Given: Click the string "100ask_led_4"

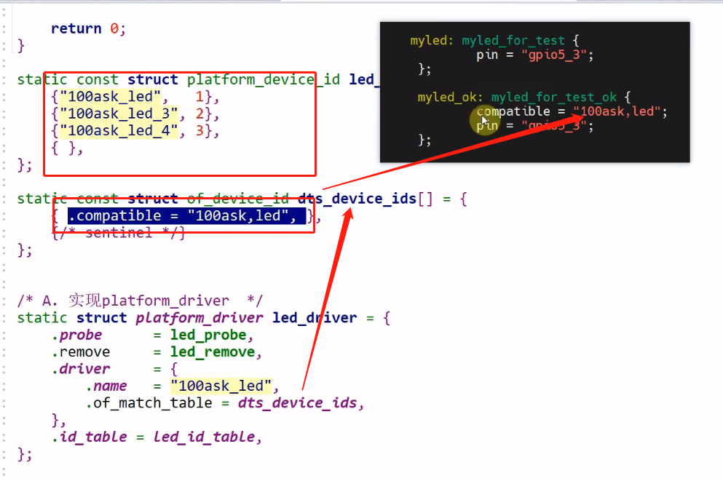Looking at the screenshot, I should pyautogui.click(x=119, y=131).
